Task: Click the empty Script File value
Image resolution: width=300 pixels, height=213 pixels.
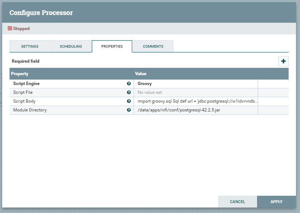Action: [196, 92]
